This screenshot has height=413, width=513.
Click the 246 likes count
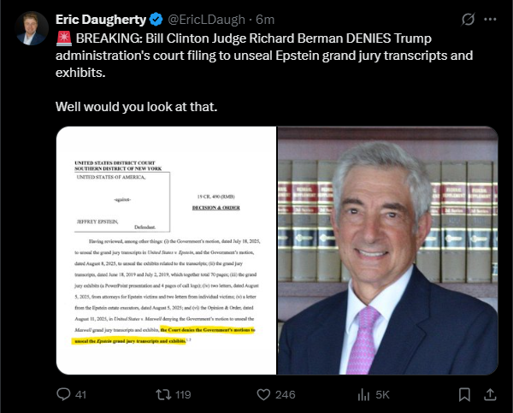(285, 395)
